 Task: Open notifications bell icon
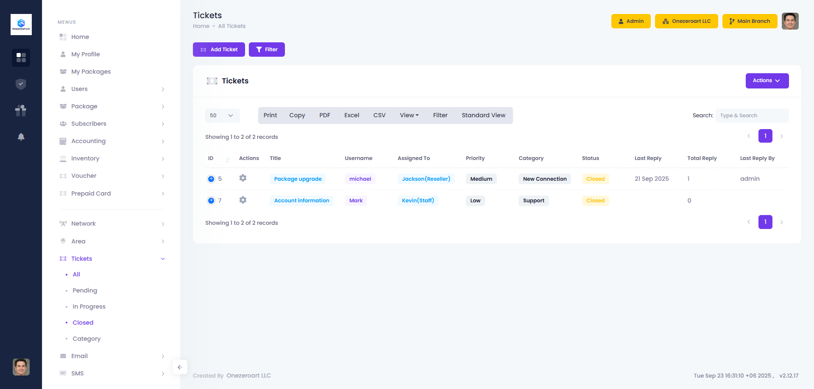21,137
